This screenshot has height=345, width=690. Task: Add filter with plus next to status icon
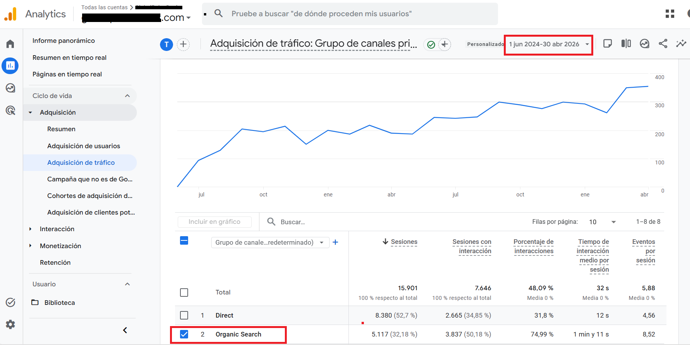[445, 44]
